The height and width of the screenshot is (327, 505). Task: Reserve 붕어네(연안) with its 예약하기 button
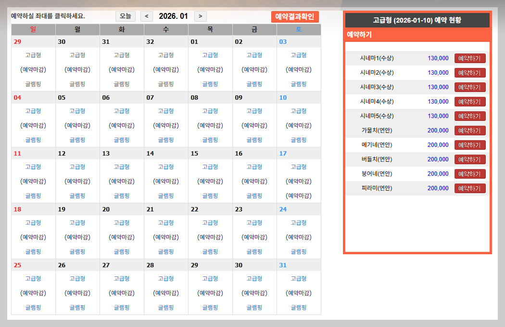470,174
